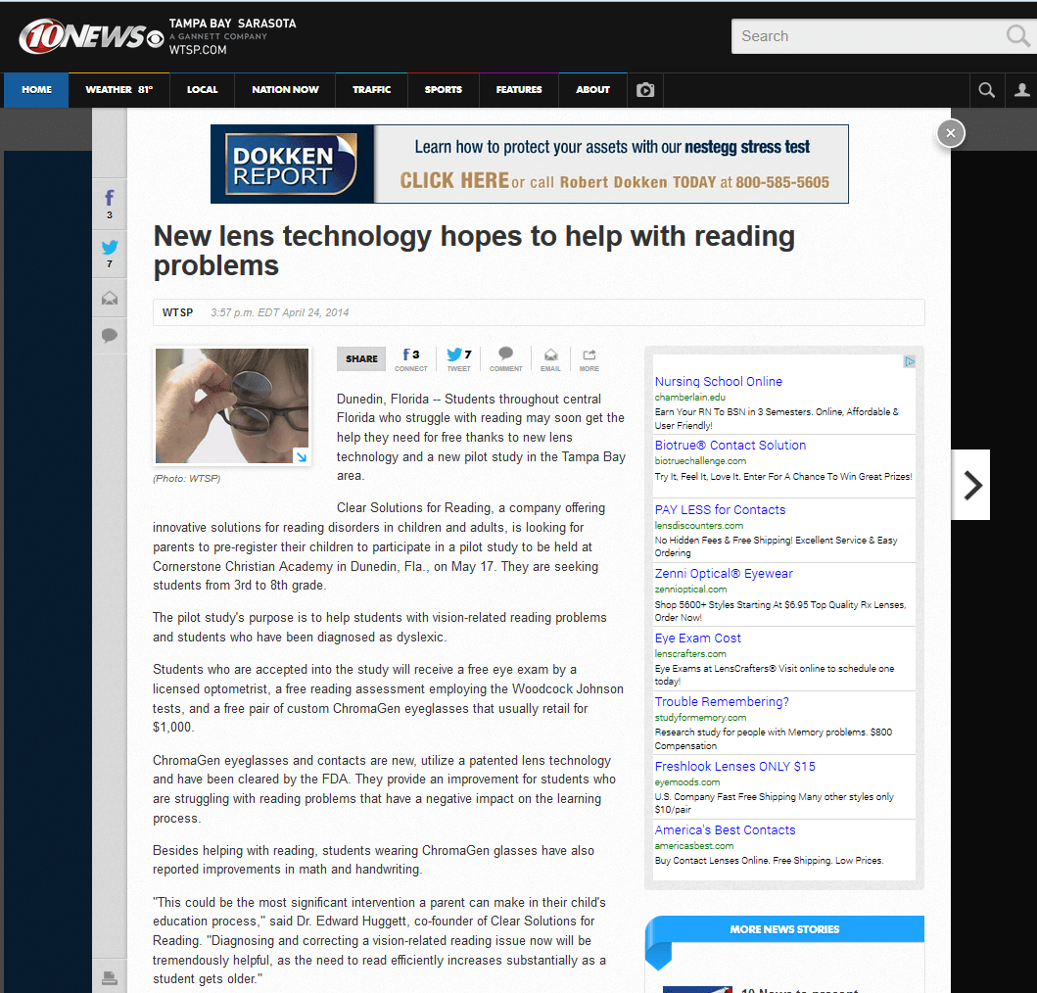Open the Local menu

tap(203, 90)
